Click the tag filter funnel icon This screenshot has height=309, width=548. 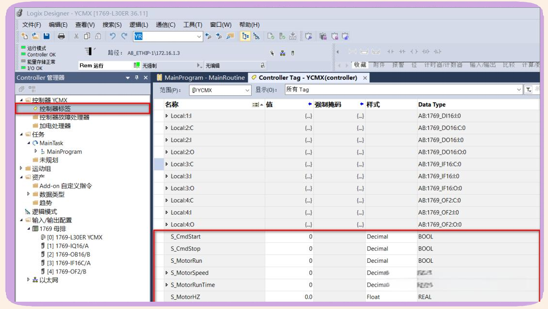(529, 90)
